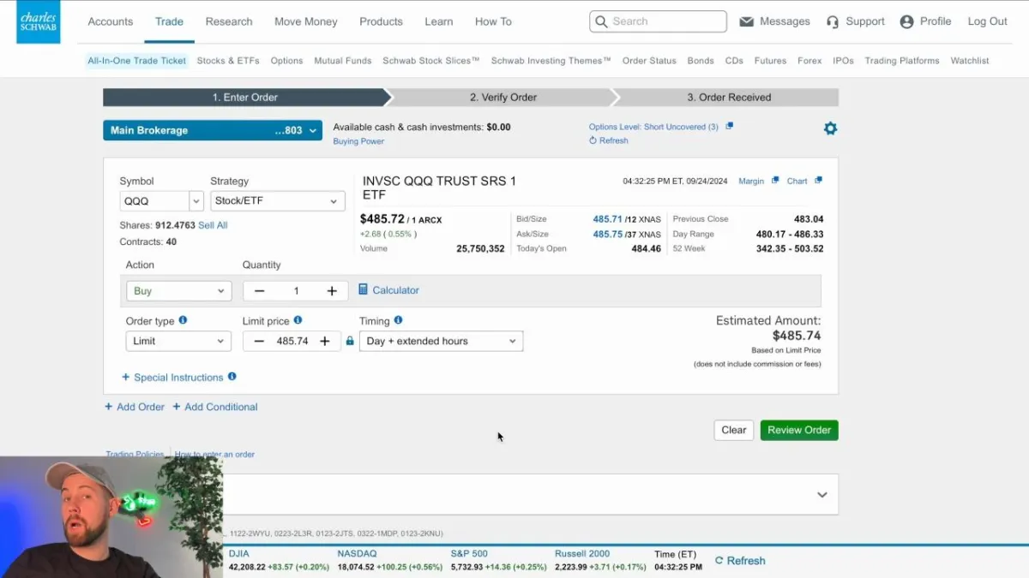The width and height of the screenshot is (1029, 578).
Task: Increase Limit price with plus button
Action: 325,341
